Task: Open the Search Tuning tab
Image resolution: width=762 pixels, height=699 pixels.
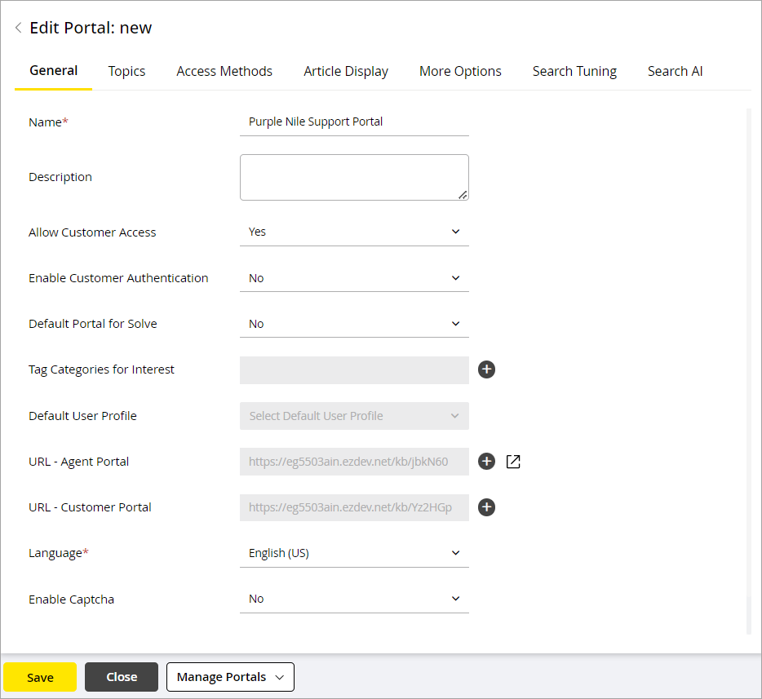Action: pyautogui.click(x=574, y=71)
